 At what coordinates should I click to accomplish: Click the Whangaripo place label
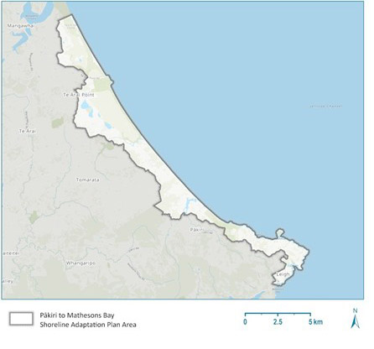click(x=81, y=263)
